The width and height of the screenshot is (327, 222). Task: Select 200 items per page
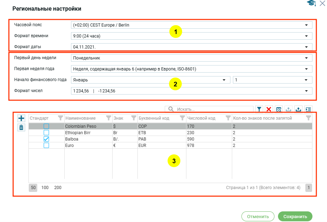pos(58,188)
